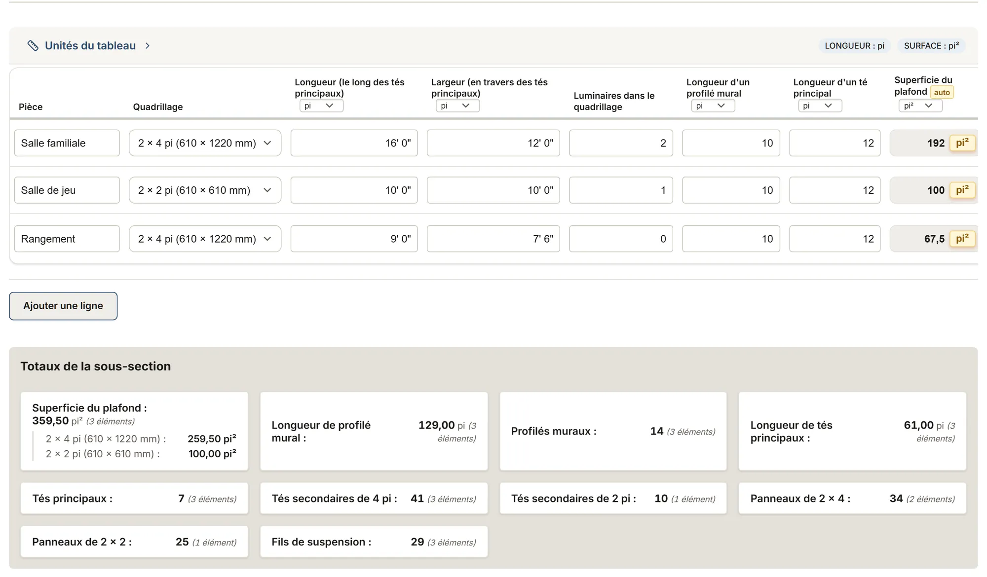Click the 12' 0" width field
Image resolution: width=987 pixels, height=577 pixels.
coord(493,143)
